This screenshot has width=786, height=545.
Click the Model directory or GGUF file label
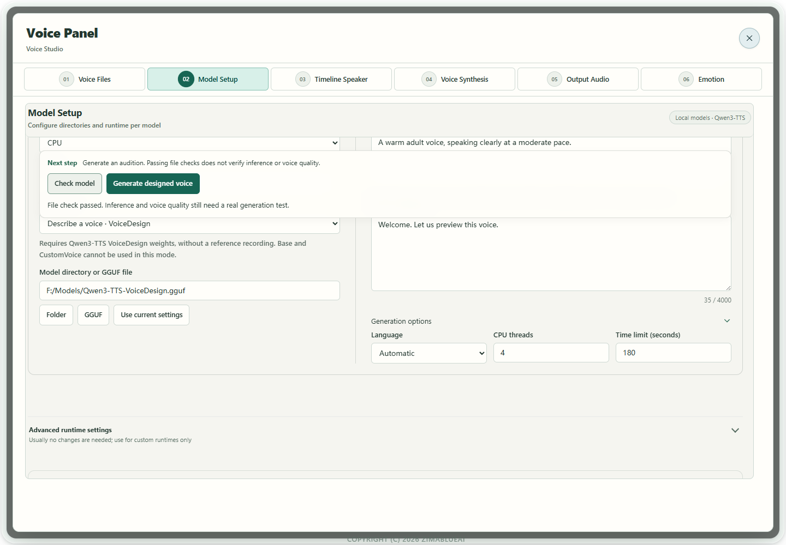pos(86,272)
